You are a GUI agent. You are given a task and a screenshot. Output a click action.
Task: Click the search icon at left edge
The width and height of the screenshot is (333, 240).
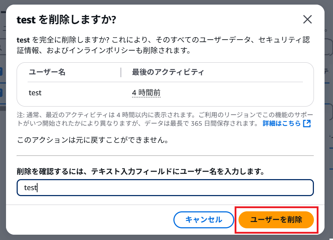(1, 47)
